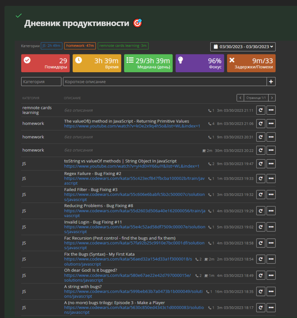Click the Короткое описание input field
297x318 pixels.
point(165,82)
